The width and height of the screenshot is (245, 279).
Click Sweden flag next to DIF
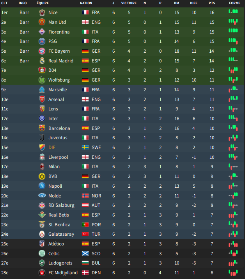click(85, 147)
